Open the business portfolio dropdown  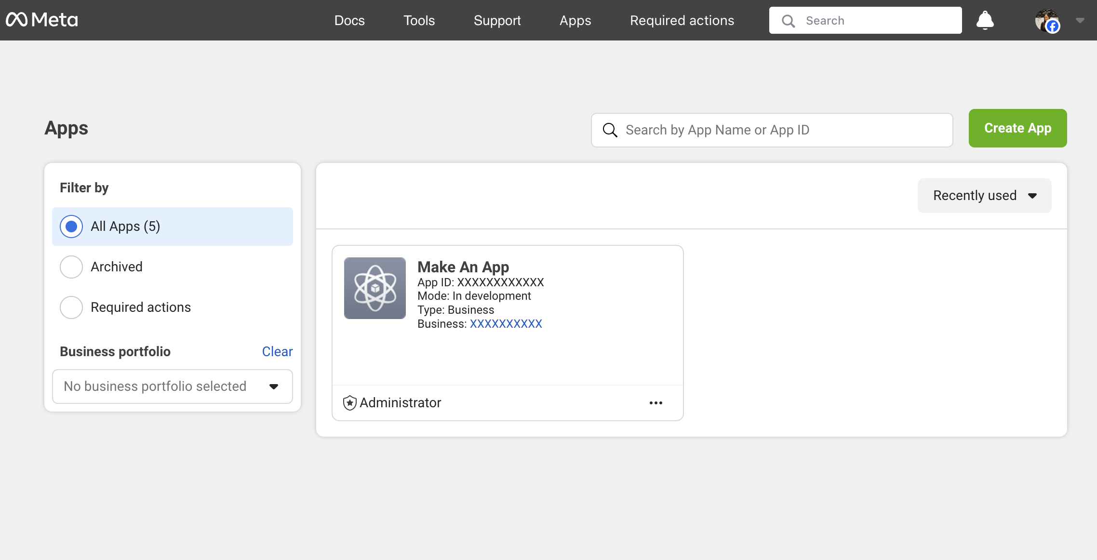click(173, 387)
